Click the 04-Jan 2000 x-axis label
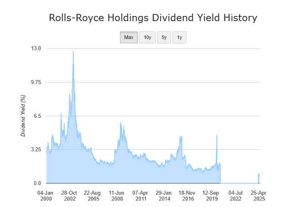 coord(46,195)
